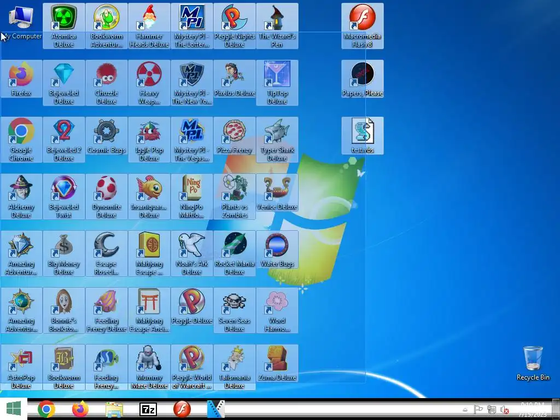The height and width of the screenshot is (420, 560).
Task: Open Flash from the taskbar
Action: [182, 409]
